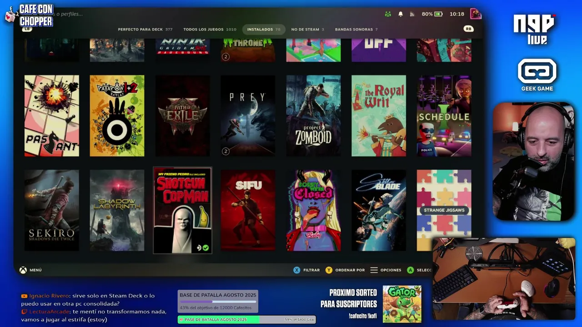
Task: Open the Menú button label
Action: [x=35, y=270]
